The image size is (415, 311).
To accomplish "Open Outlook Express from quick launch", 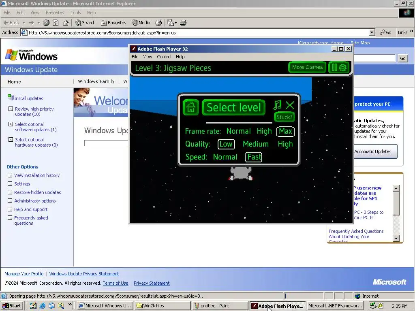I will click(x=51, y=306).
